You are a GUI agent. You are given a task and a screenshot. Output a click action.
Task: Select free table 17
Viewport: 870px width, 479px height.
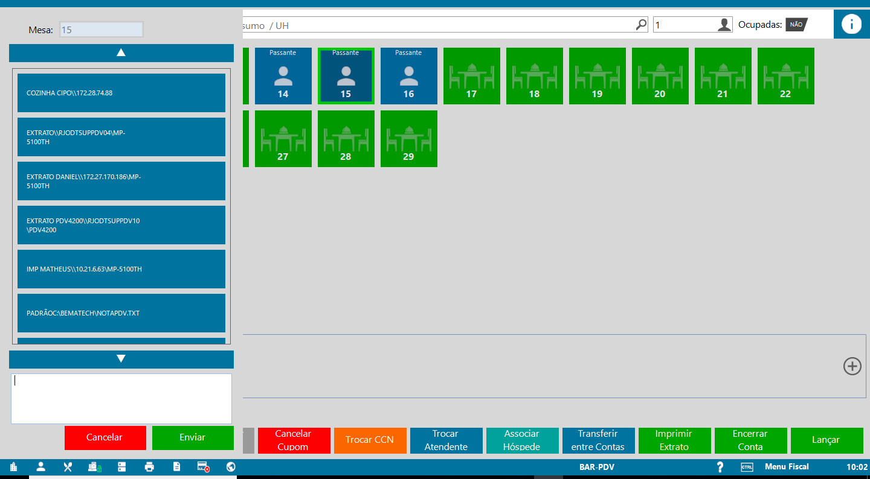(472, 76)
